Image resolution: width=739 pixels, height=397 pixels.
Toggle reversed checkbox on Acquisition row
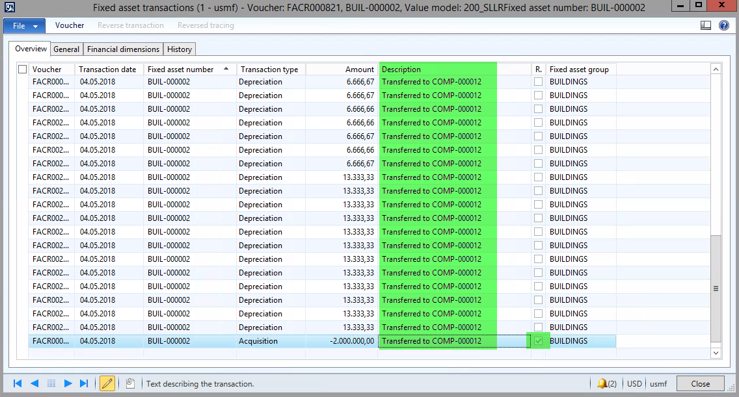point(538,341)
